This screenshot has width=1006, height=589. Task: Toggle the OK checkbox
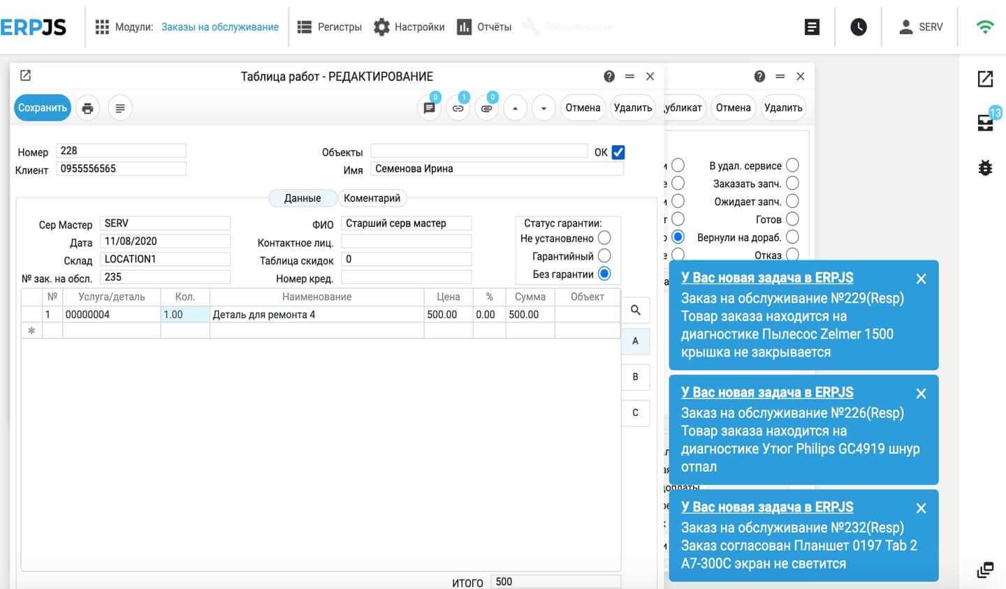618,152
